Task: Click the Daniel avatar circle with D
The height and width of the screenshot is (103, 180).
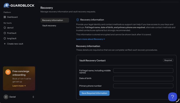Action: [6, 97]
